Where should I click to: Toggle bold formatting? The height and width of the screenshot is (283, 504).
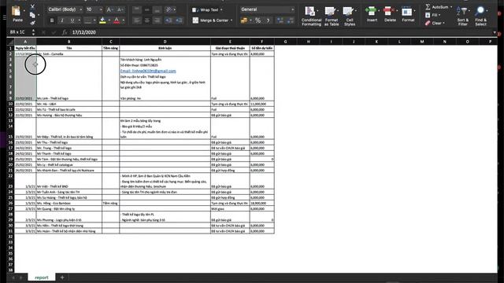(x=52, y=20)
